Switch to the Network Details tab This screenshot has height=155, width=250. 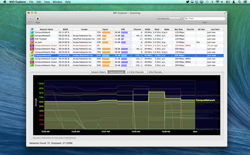pyautogui.click(x=98, y=72)
